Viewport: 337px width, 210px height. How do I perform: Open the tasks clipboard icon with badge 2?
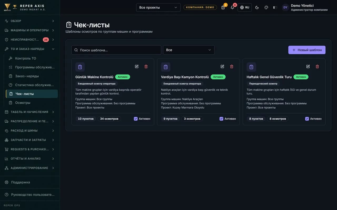coord(223,7)
